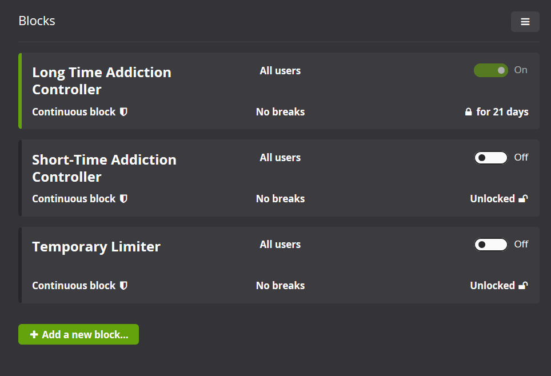This screenshot has height=376, width=551.
Task: Open Long Time Addiction Controller block title
Action: [102, 81]
